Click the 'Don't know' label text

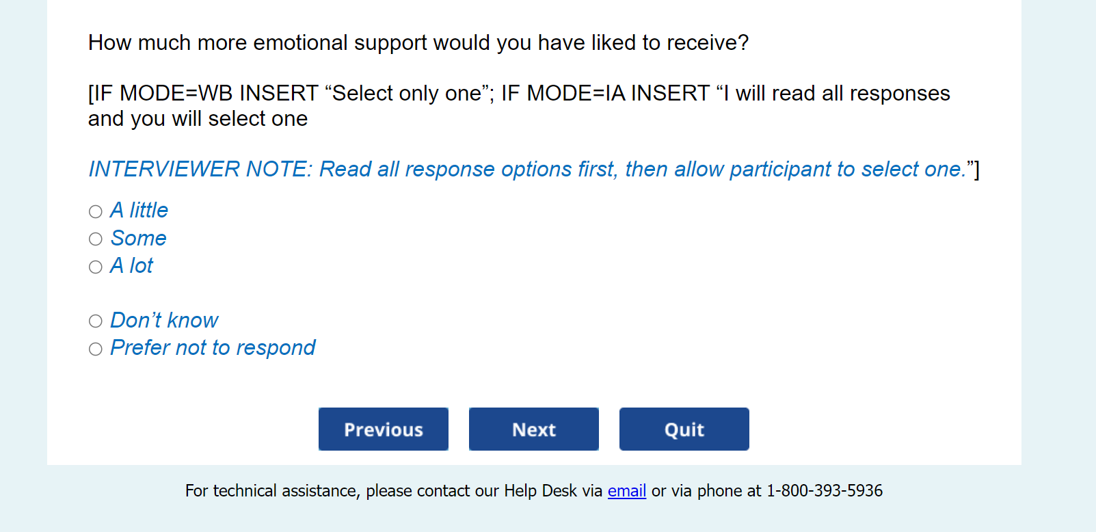click(164, 320)
